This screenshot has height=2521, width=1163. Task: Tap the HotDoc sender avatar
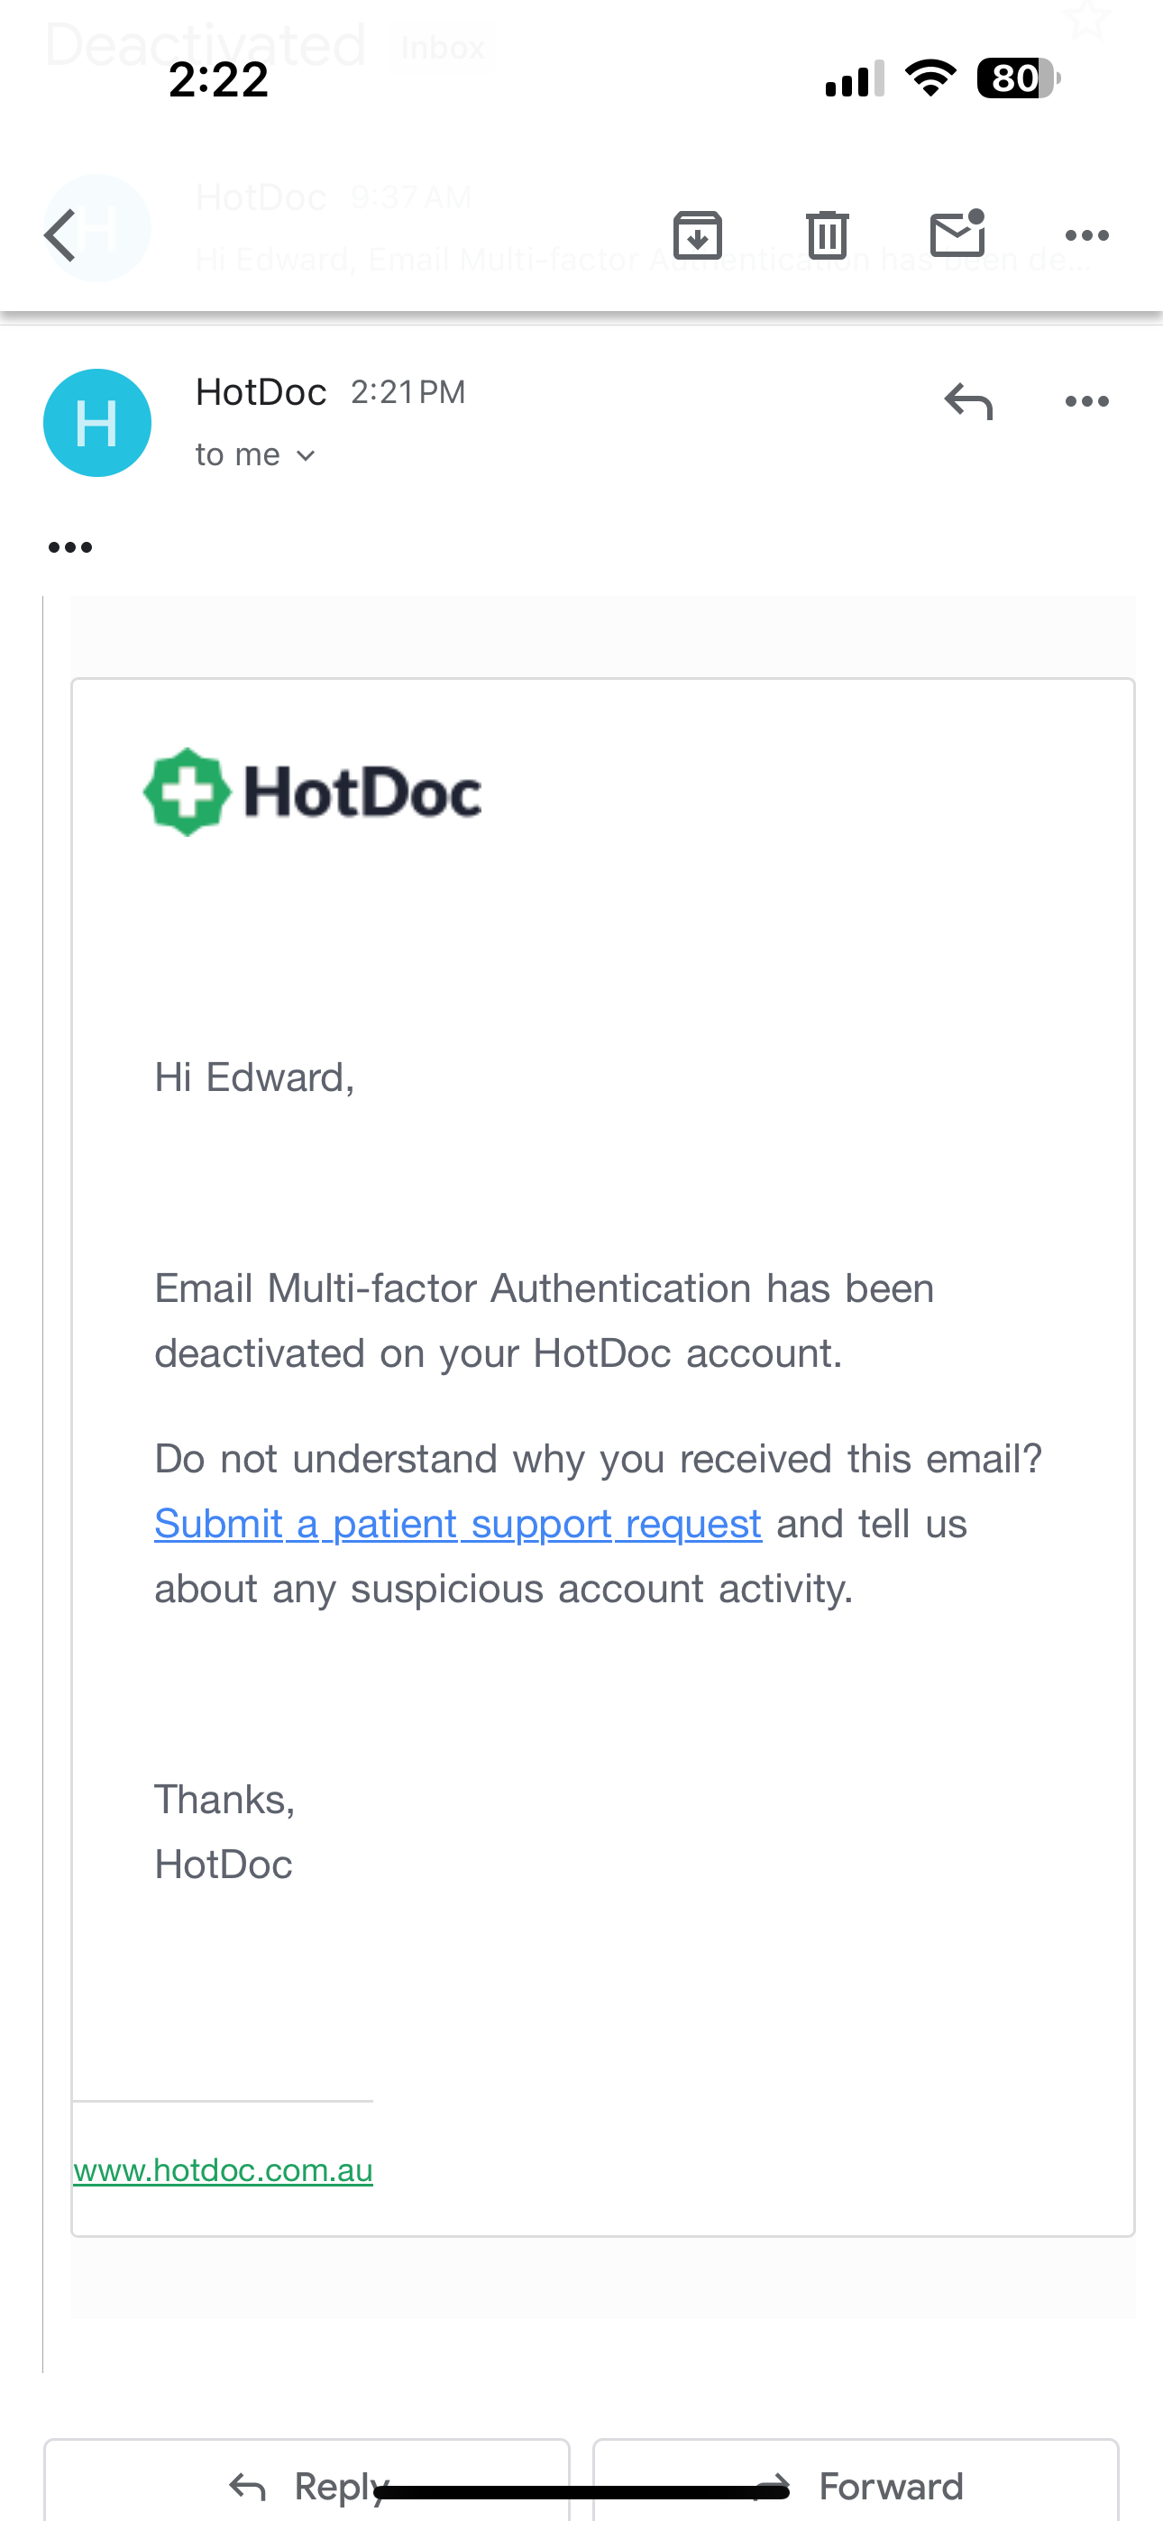[97, 423]
